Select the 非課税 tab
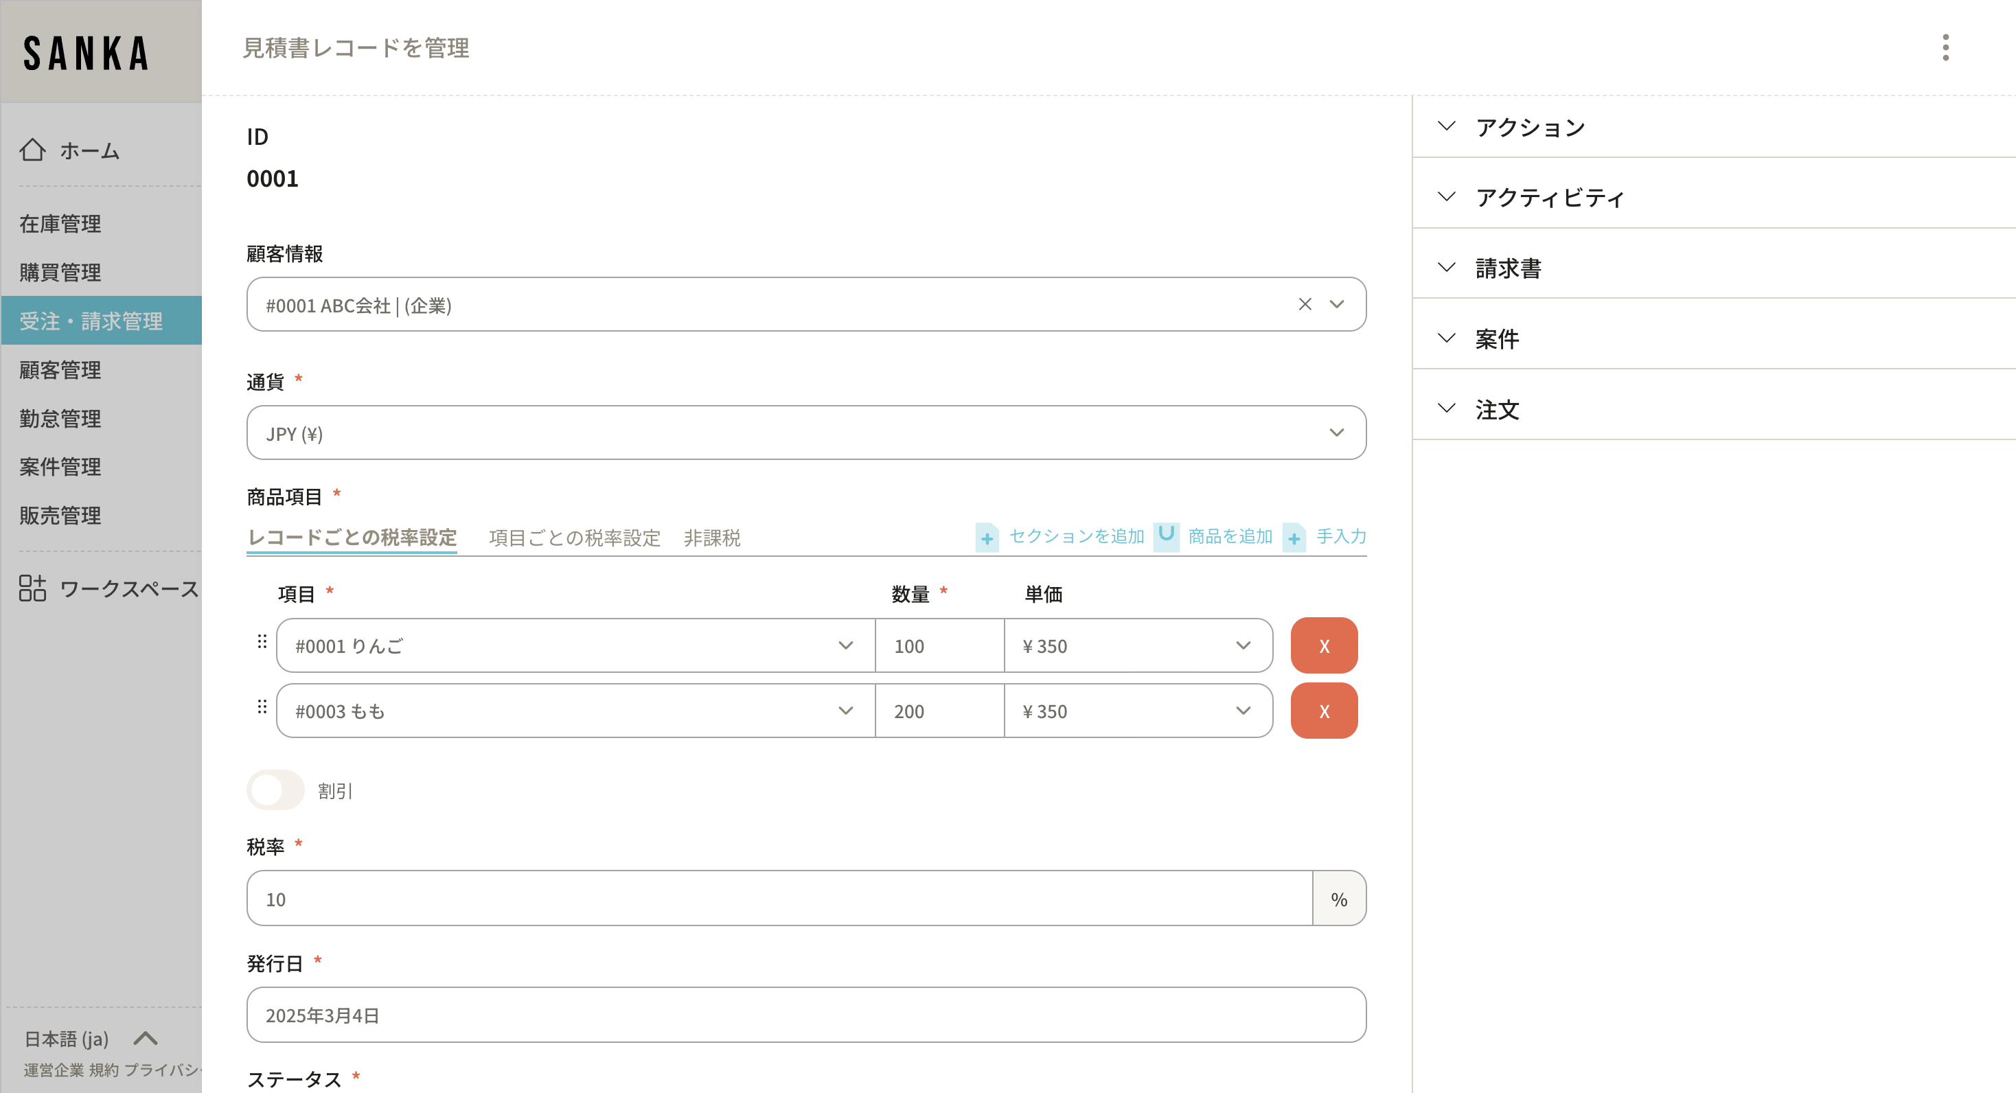2016x1093 pixels. (711, 538)
